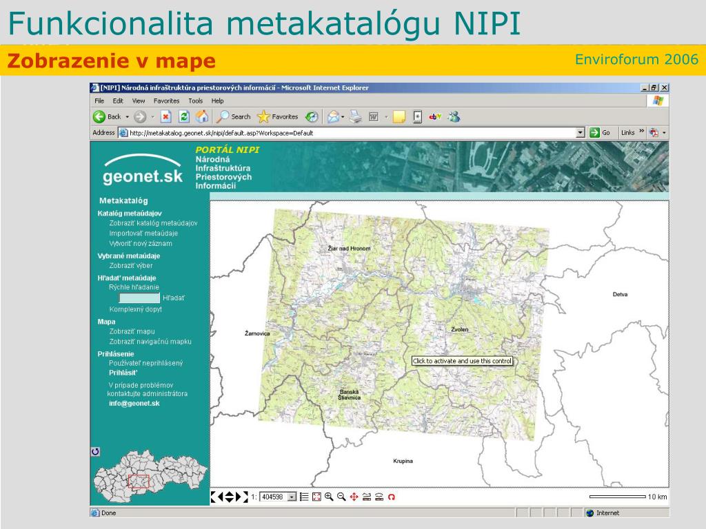Open the History clock icon
706x529 pixels.
click(312, 117)
